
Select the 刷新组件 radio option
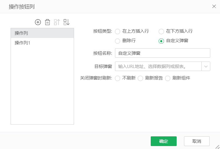[168, 78]
